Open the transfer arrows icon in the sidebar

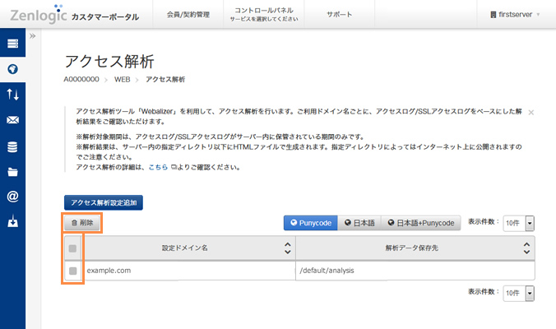click(x=13, y=95)
